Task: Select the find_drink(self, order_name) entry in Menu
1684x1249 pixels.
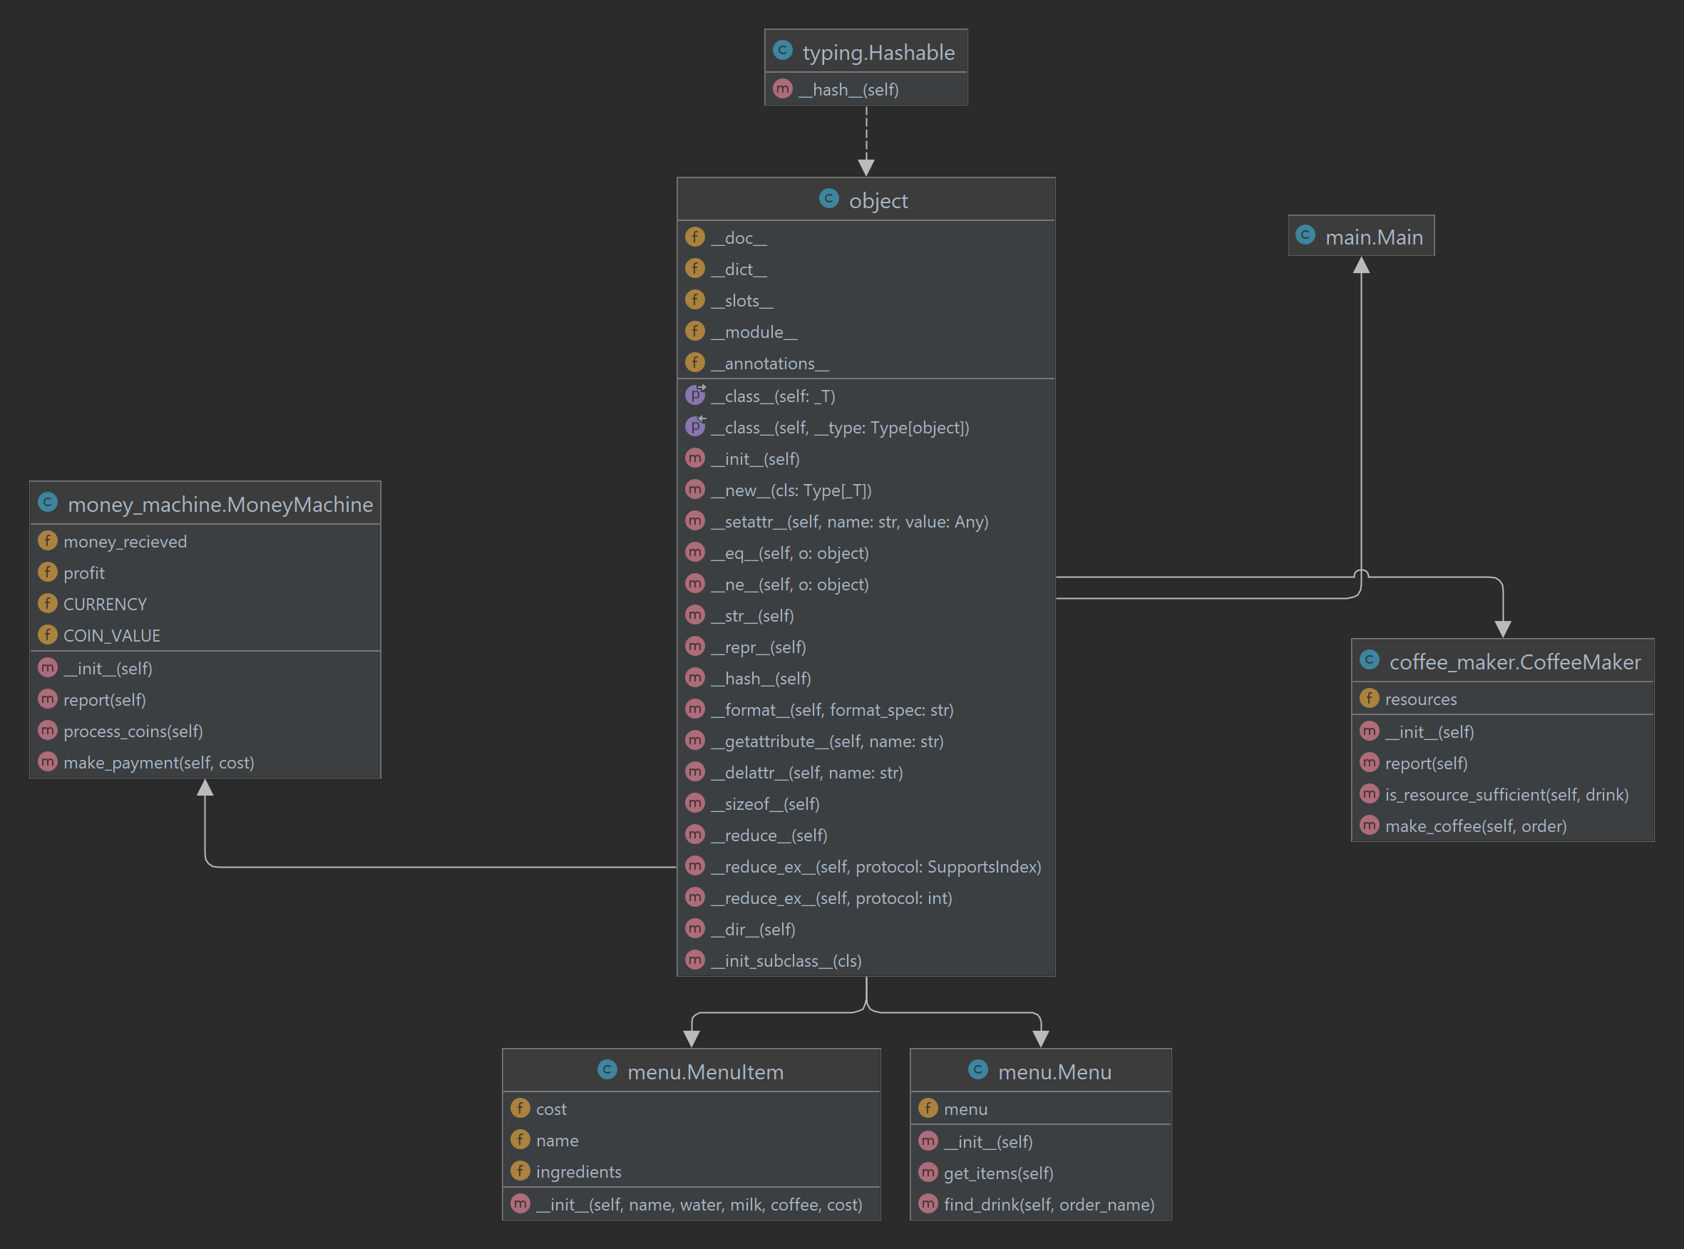Action: (1049, 1204)
